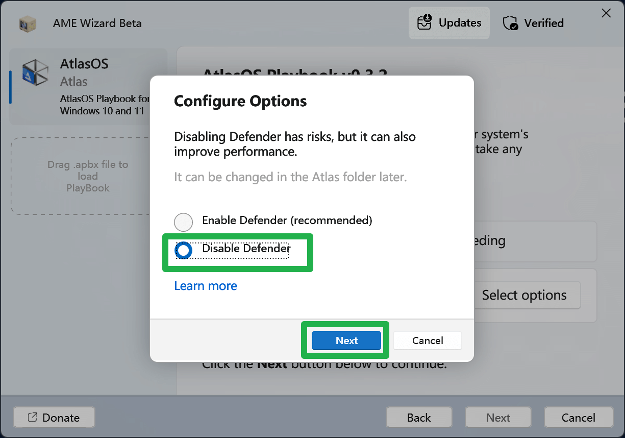Image resolution: width=625 pixels, height=438 pixels.
Task: Select the AtlasOS playbook entry
Action: point(88,86)
